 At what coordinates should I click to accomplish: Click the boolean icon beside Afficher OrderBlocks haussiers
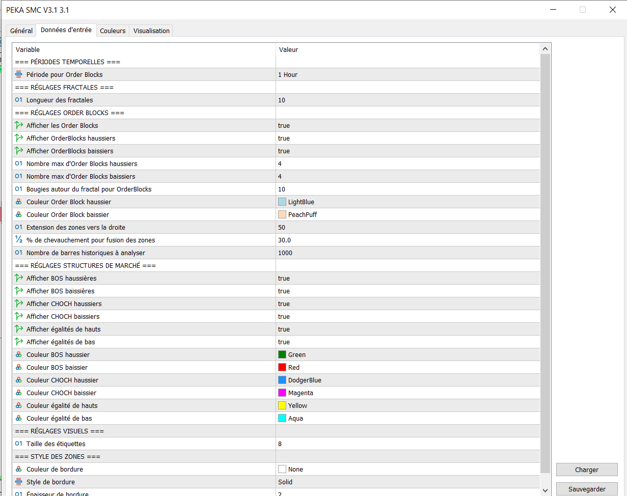pyautogui.click(x=19, y=138)
